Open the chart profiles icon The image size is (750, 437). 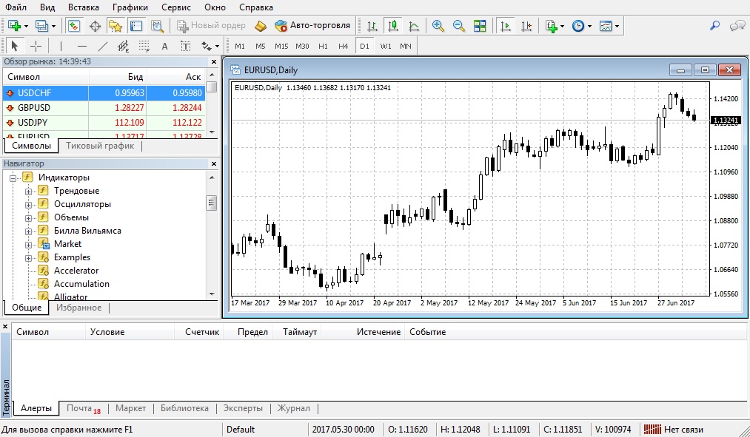[x=42, y=26]
